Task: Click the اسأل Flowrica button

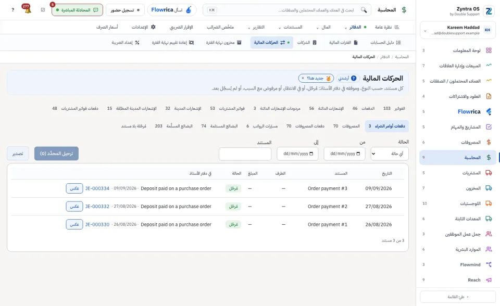Action: pos(172,10)
